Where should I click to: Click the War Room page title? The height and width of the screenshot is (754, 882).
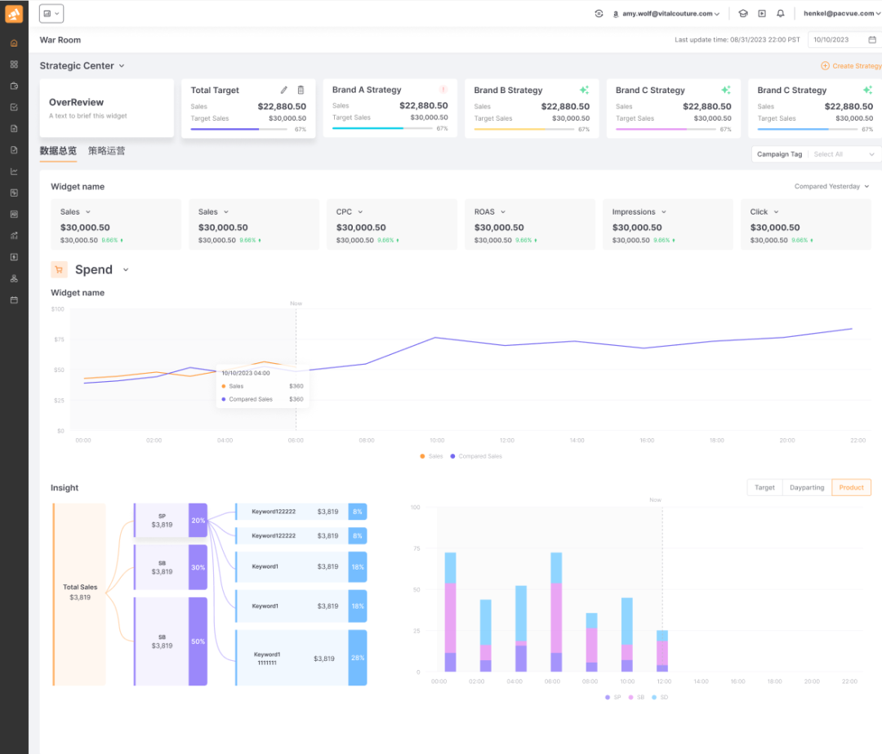(x=60, y=40)
